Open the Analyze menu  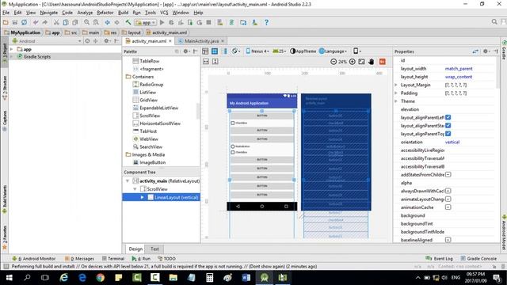(85, 13)
